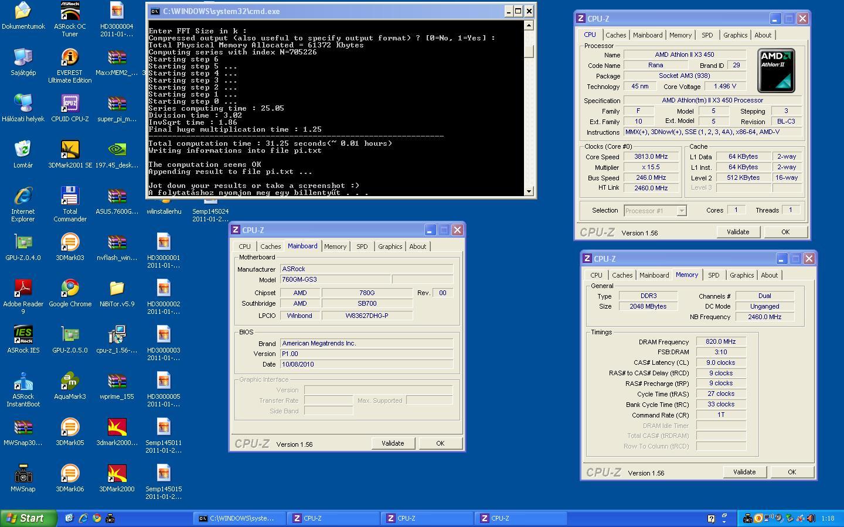
Task: Open Lomtár recycle bin icon
Action: click(23, 154)
